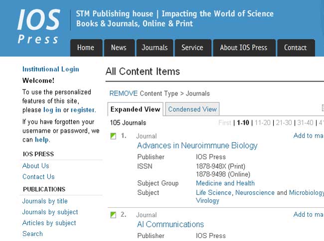Select the 105 Journals count text
Viewport: 324px width, 241px height.
click(x=128, y=123)
